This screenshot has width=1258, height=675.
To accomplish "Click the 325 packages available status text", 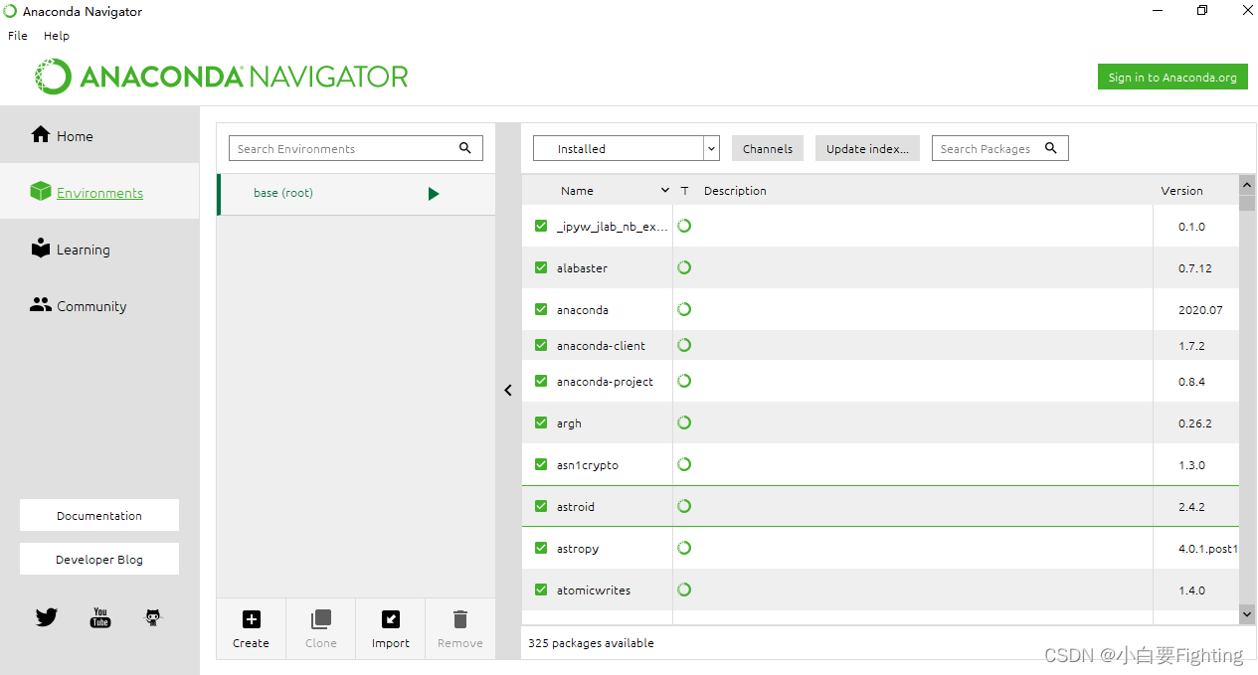I will tap(591, 643).
